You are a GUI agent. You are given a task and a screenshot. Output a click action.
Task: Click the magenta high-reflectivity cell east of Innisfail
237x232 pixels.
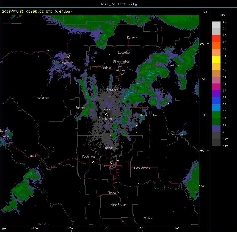pyautogui.click(x=127, y=94)
